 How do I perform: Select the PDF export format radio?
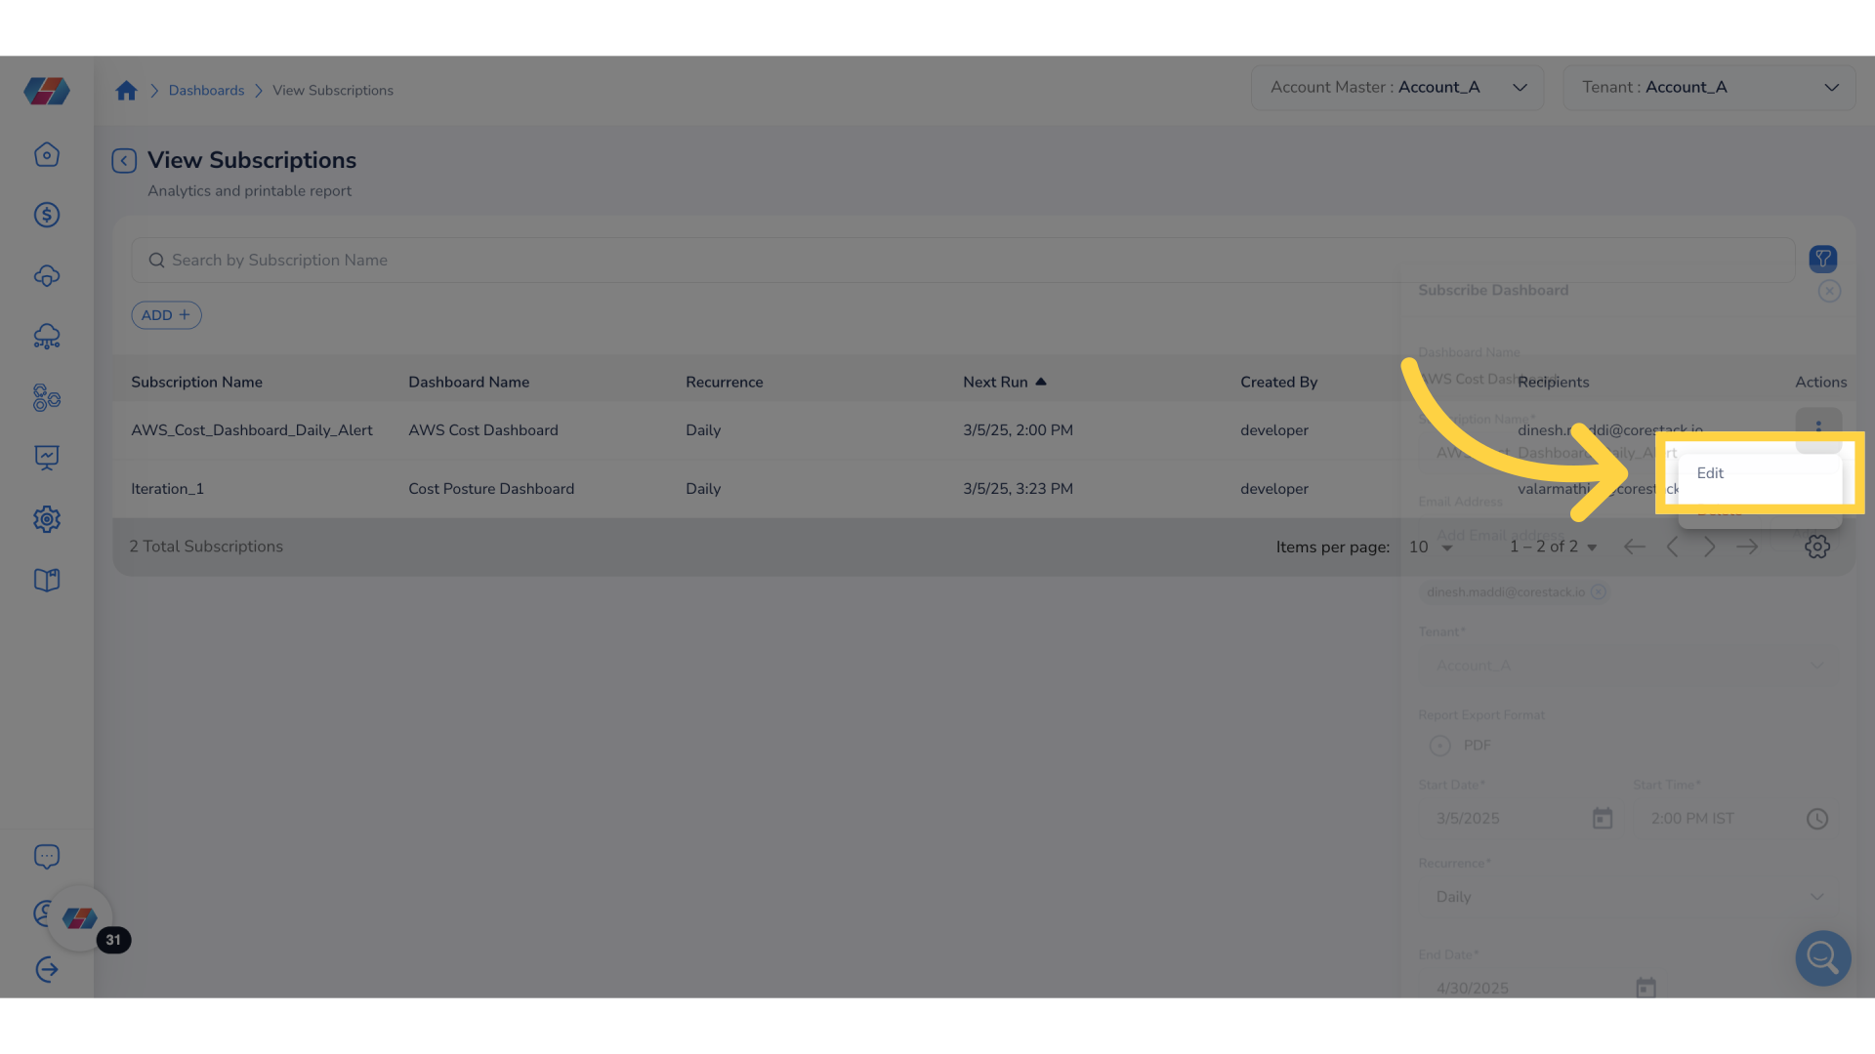click(1439, 746)
